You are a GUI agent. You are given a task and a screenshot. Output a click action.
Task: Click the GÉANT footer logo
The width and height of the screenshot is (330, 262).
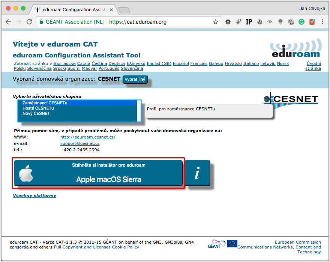(217, 244)
